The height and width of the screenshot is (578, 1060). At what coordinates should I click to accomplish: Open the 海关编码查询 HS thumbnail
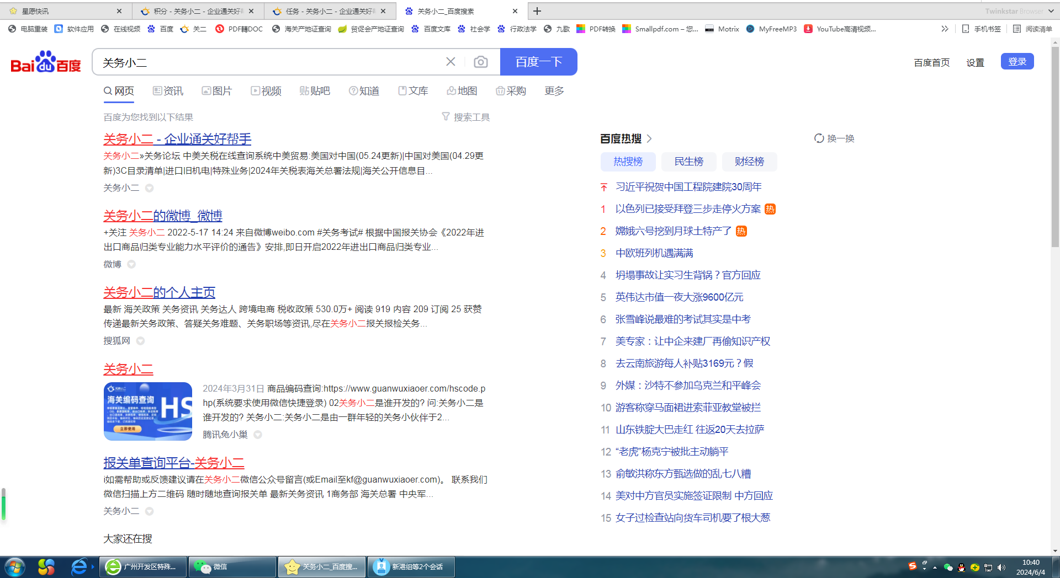click(x=148, y=411)
